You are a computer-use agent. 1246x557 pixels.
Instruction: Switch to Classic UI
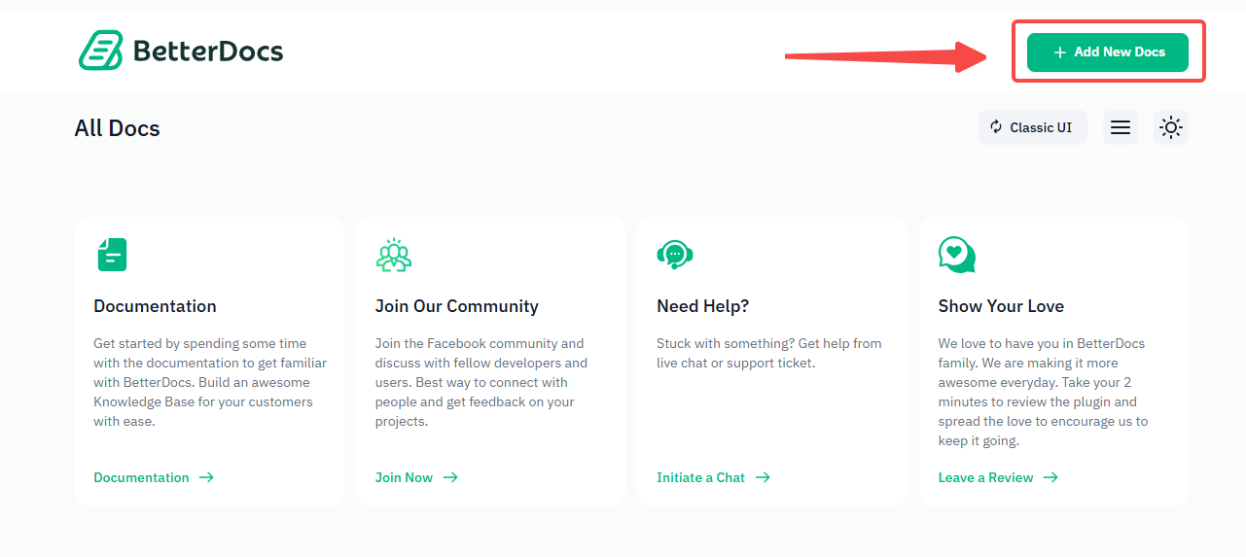[x=1032, y=127]
